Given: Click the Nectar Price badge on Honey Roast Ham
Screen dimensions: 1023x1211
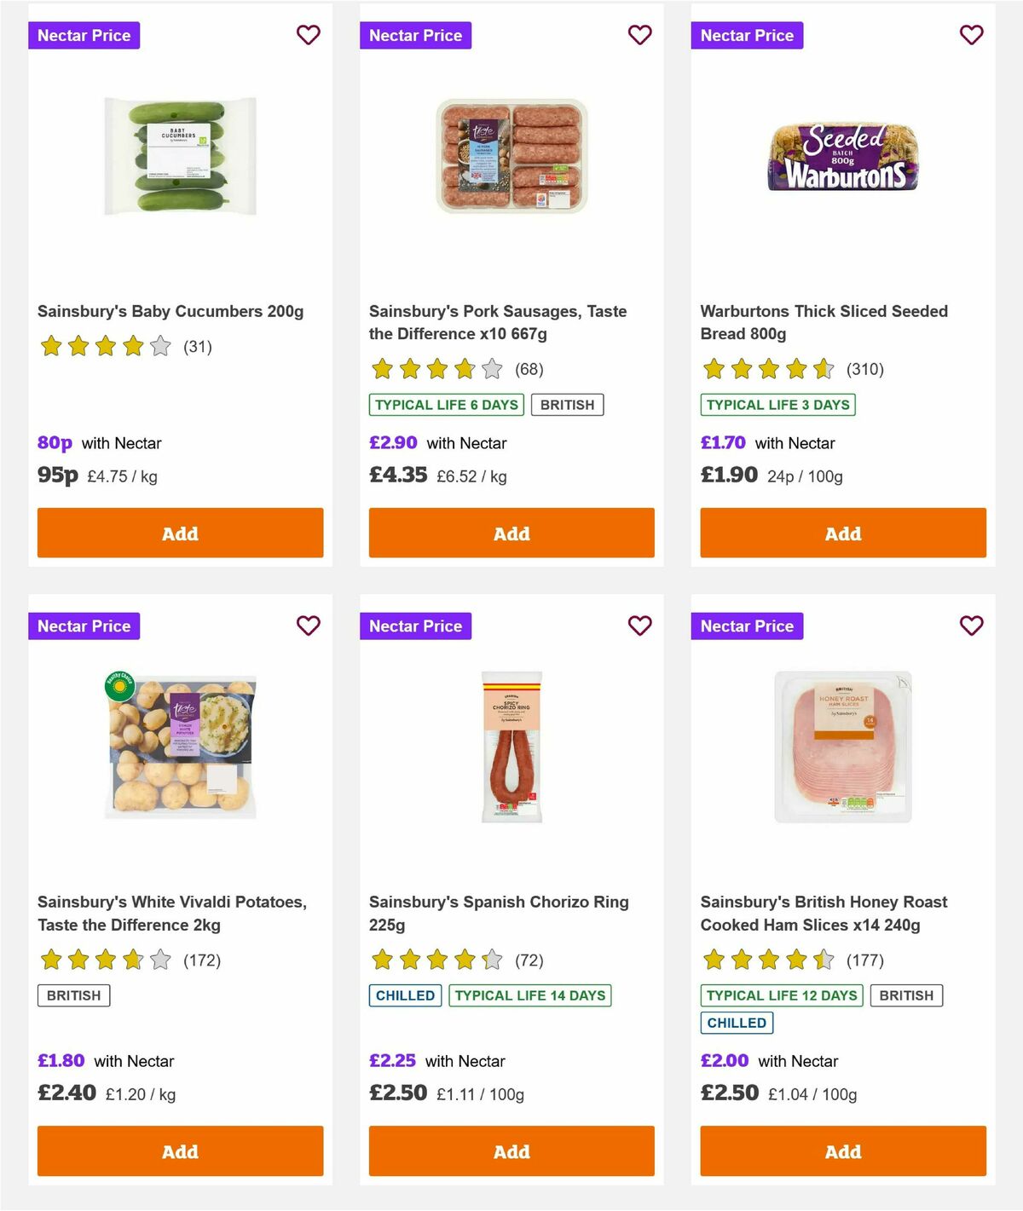Looking at the screenshot, I should pos(748,626).
